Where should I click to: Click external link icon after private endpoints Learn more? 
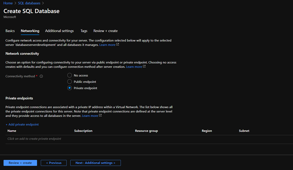click(101, 116)
